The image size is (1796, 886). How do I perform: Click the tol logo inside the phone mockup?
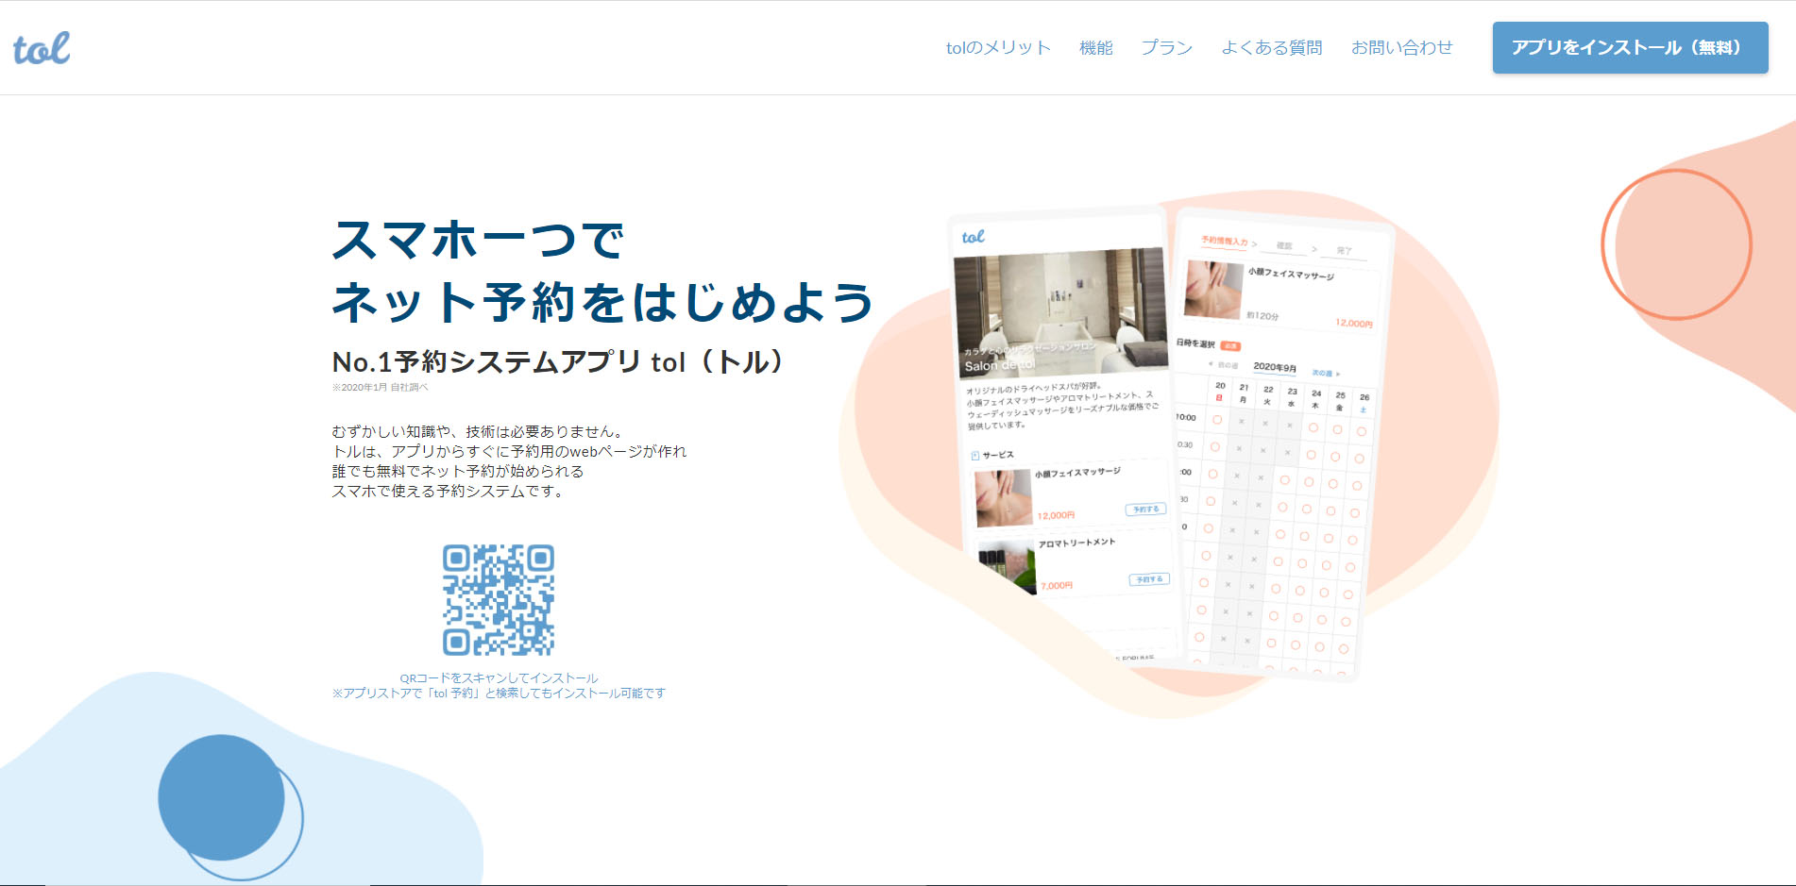coord(973,237)
